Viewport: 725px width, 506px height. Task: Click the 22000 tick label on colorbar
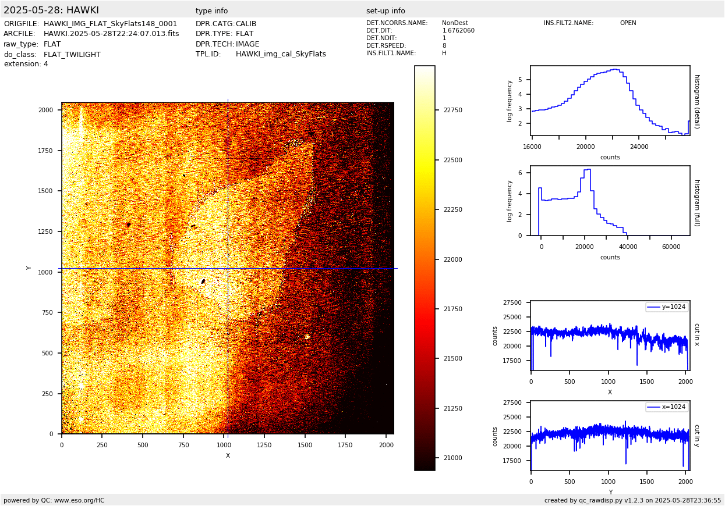coord(453,259)
